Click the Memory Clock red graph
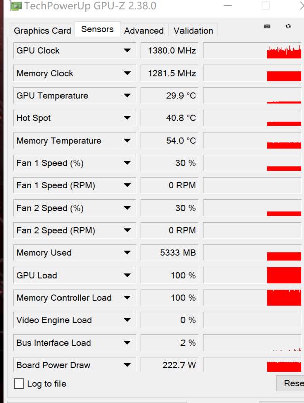This screenshot has width=304, height=403. tap(283, 76)
